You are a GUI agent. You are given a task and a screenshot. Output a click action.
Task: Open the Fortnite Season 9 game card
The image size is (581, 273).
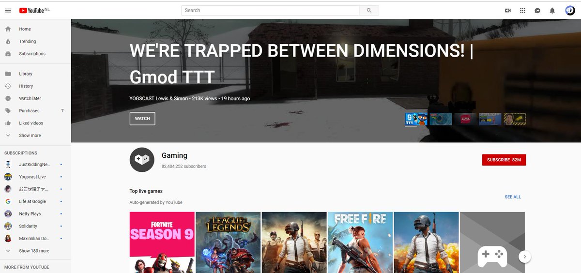162,242
